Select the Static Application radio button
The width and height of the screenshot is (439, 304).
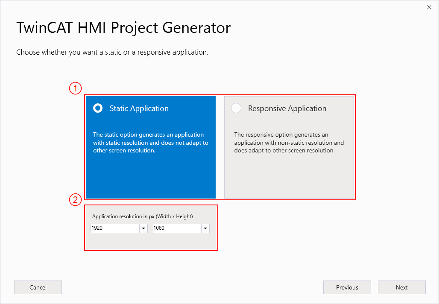pyautogui.click(x=98, y=108)
